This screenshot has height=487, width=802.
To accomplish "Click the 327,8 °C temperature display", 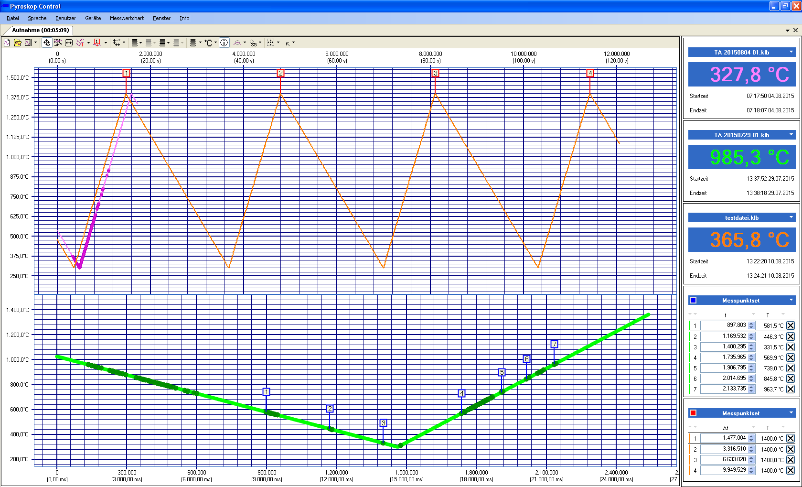I will click(741, 75).
